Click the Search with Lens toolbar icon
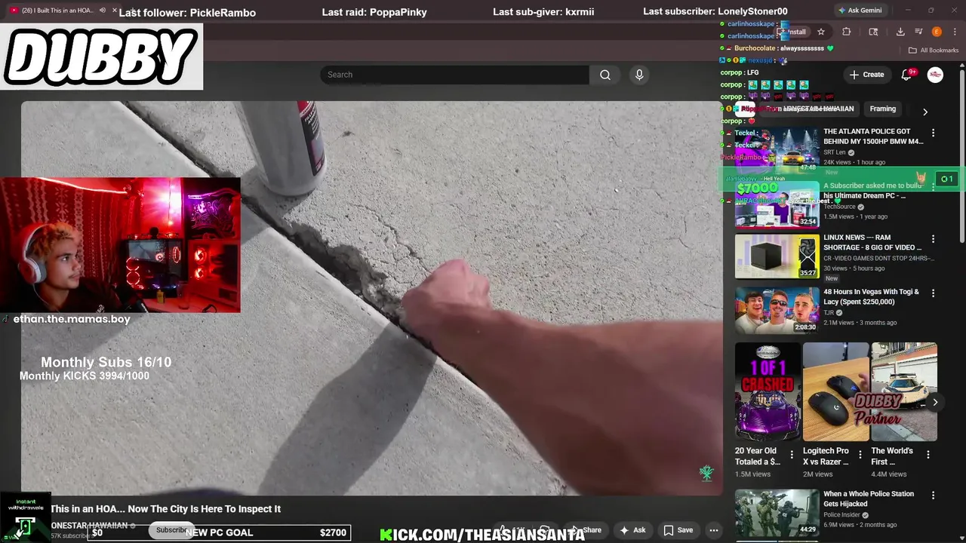Viewport: 966px width, 543px height. click(x=873, y=32)
